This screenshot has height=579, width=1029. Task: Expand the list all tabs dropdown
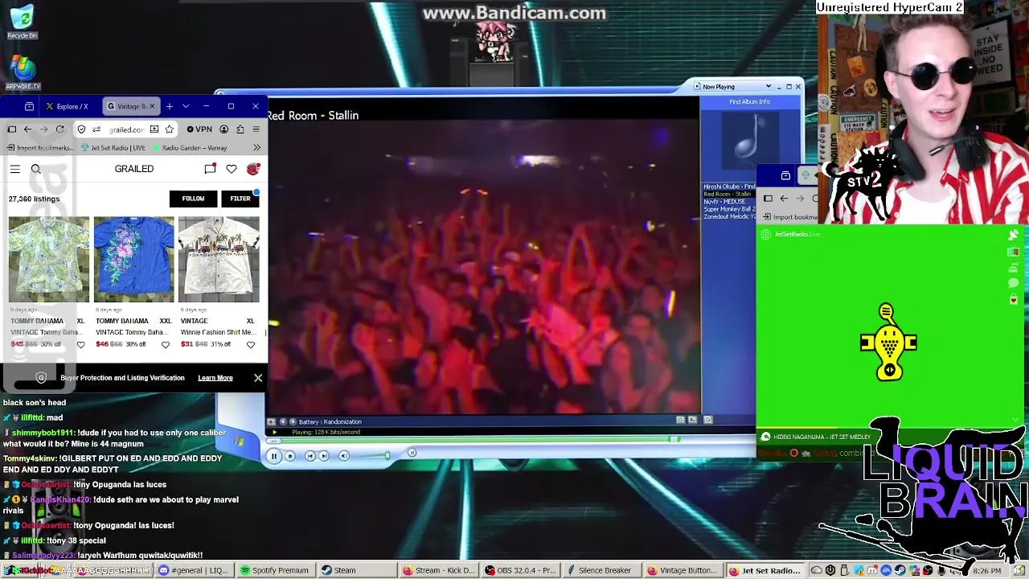pos(186,106)
